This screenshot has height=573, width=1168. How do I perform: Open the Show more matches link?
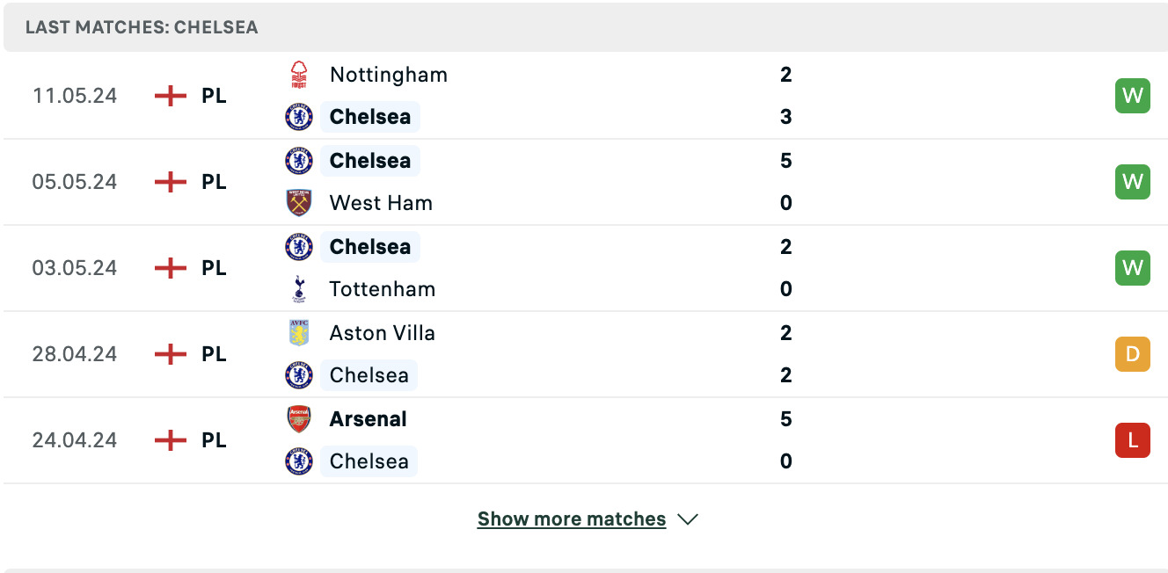point(572,519)
